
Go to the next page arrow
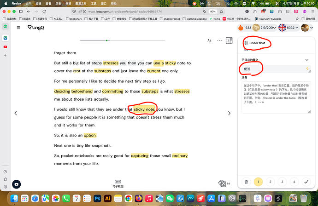click(x=230, y=113)
